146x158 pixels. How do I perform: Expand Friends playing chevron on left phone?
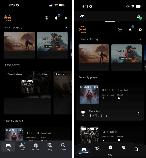point(66,27)
